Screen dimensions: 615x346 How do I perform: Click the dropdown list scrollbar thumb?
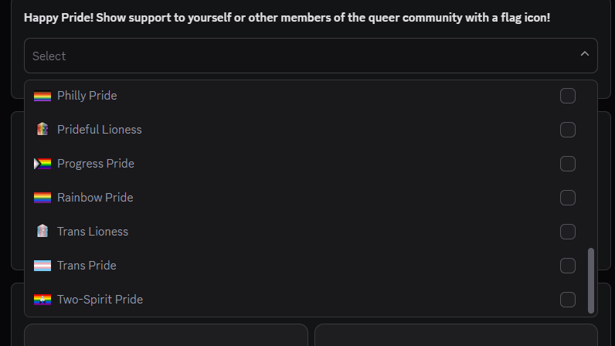tap(591, 280)
